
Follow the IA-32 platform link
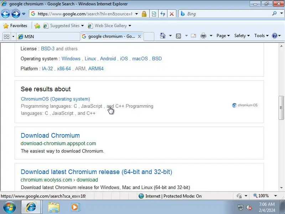click(x=47, y=68)
